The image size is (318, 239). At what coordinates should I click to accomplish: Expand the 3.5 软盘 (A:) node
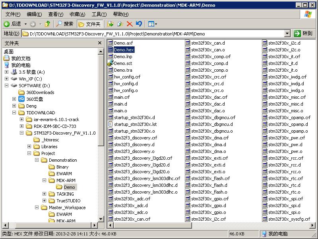[6, 72]
